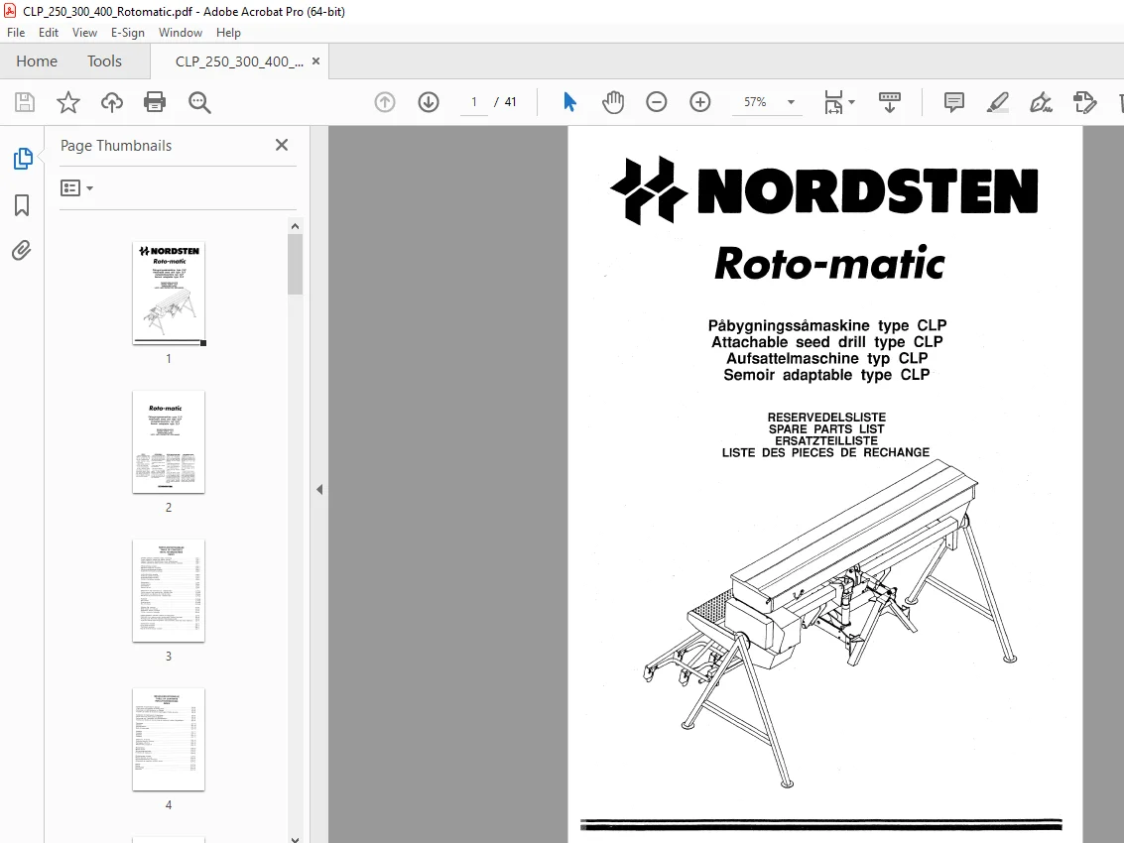Click the 57% zoom value field
Image resolution: width=1124 pixels, height=843 pixels.
pos(756,102)
